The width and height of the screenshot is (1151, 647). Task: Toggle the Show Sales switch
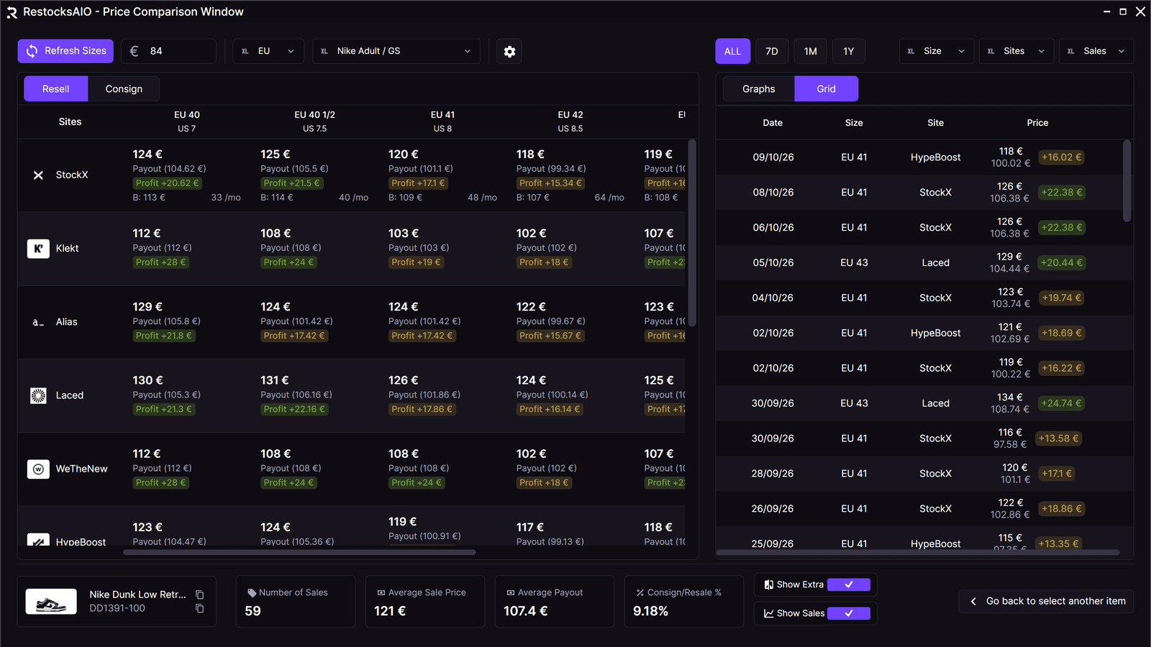point(848,613)
